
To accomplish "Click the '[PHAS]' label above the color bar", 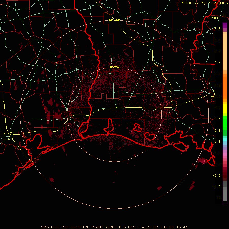I will click(215, 18).
